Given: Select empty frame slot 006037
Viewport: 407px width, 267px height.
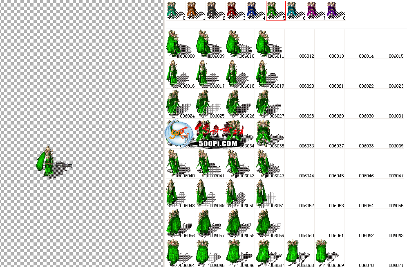Looking at the screenshot, I should pyautogui.click(x=329, y=133).
